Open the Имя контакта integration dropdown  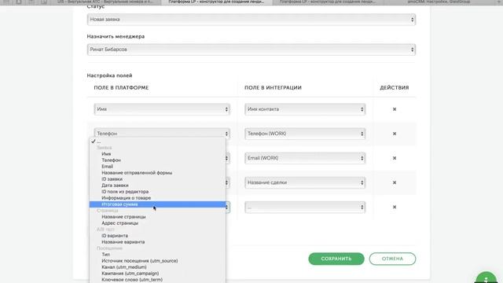click(x=305, y=109)
